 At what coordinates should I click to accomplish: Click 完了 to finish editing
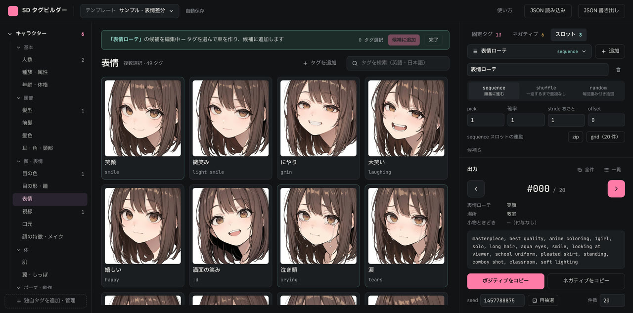434,40
